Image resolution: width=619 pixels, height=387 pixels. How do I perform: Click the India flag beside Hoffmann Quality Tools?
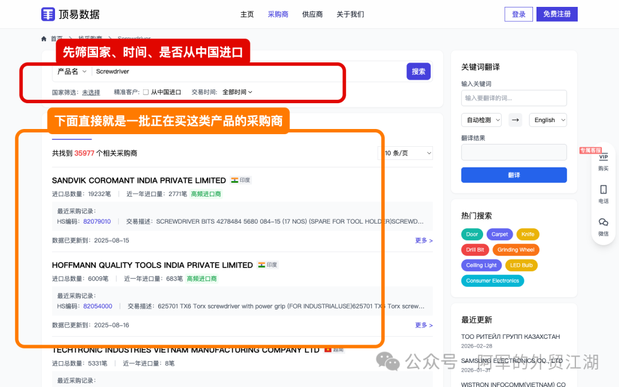pyautogui.click(x=261, y=265)
